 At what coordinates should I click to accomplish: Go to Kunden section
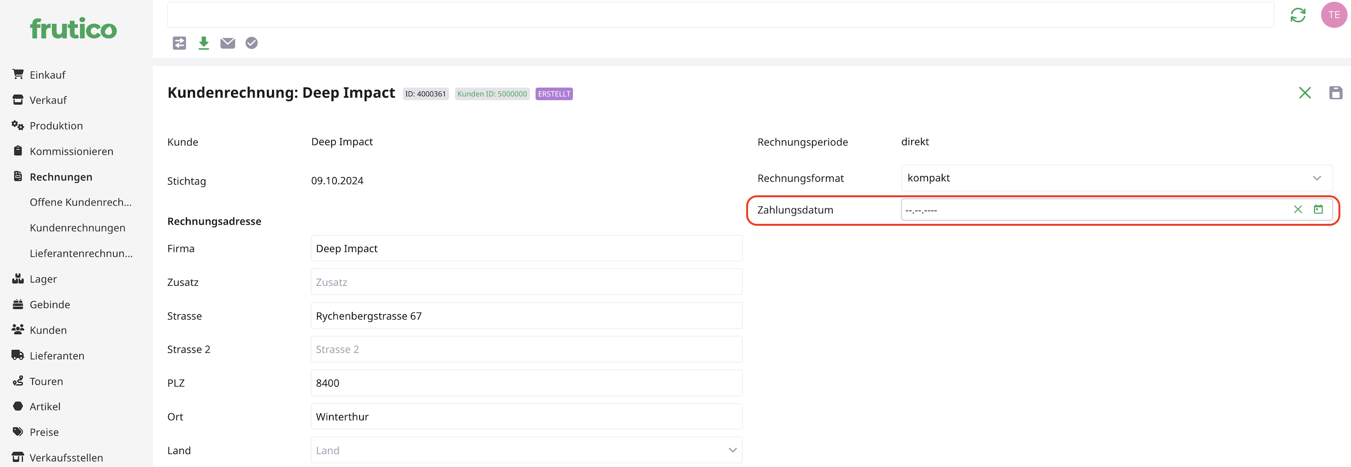pyautogui.click(x=48, y=330)
